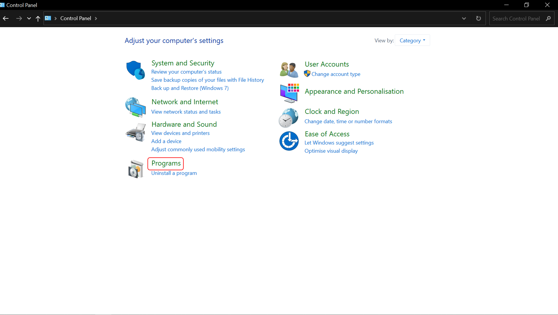Click the Hardware and Sound printer icon

pos(135,132)
